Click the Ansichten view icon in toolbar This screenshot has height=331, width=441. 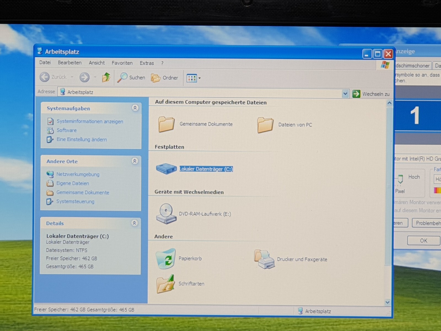(x=192, y=78)
